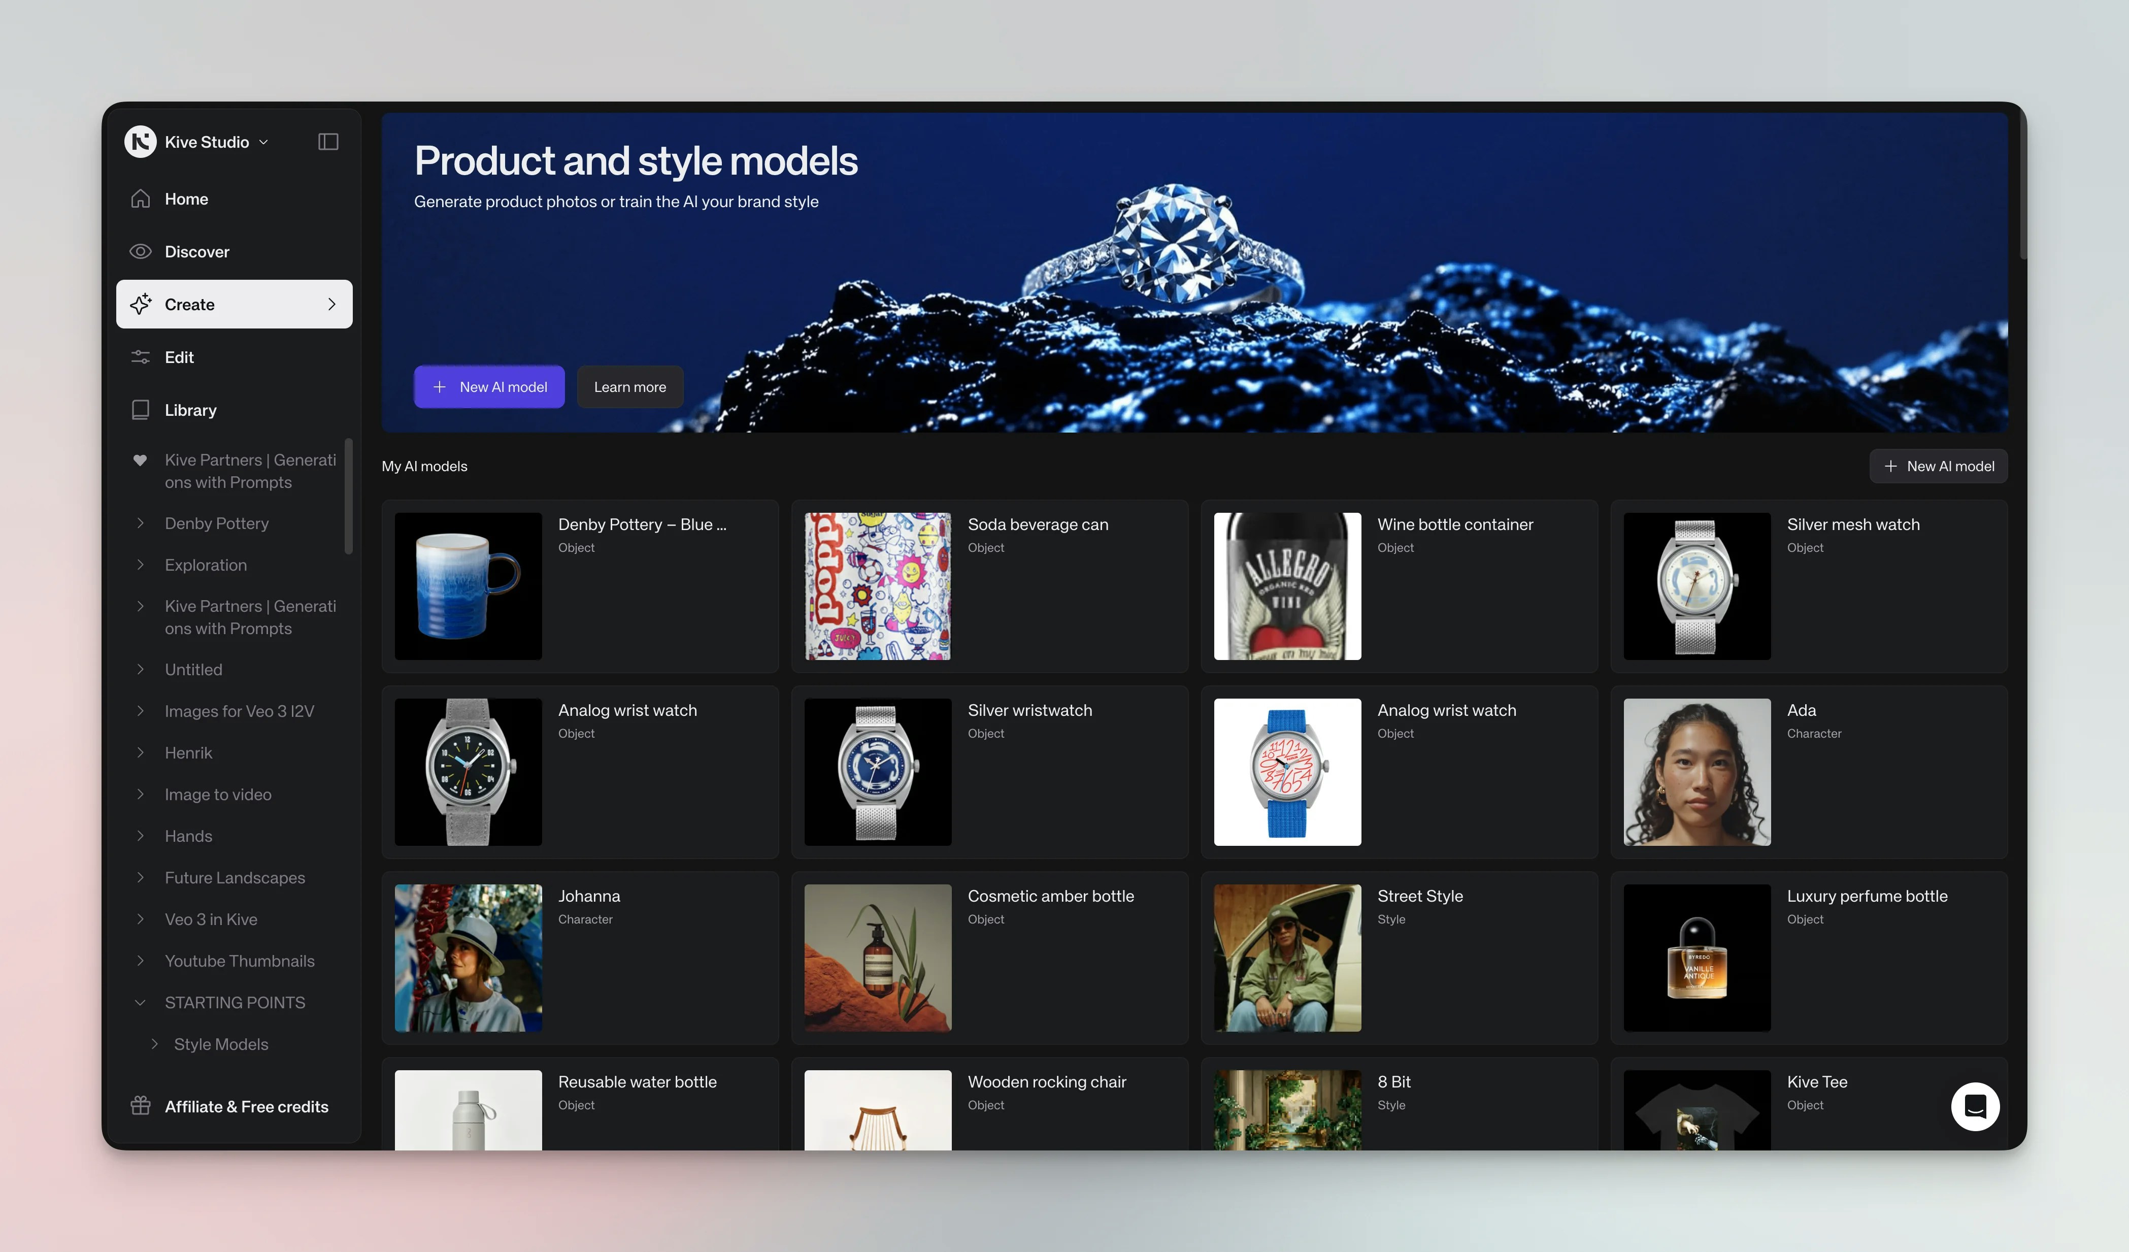The image size is (2129, 1252).
Task: Open the Create submenu arrow
Action: tap(331, 304)
